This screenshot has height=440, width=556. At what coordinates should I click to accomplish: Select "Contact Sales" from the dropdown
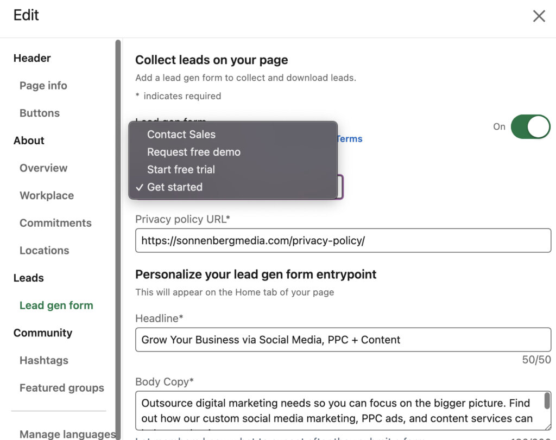pos(181,135)
